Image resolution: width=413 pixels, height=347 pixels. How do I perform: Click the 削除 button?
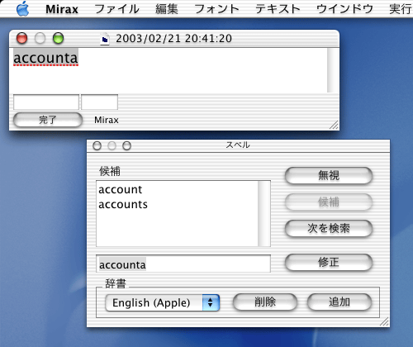point(265,302)
